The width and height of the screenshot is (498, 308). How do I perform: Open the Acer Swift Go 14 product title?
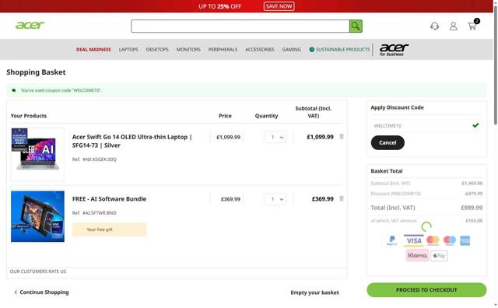(132, 141)
